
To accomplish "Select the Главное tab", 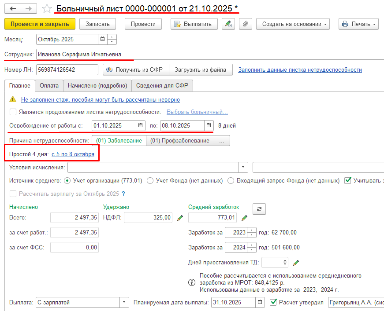I will pos(20,85).
